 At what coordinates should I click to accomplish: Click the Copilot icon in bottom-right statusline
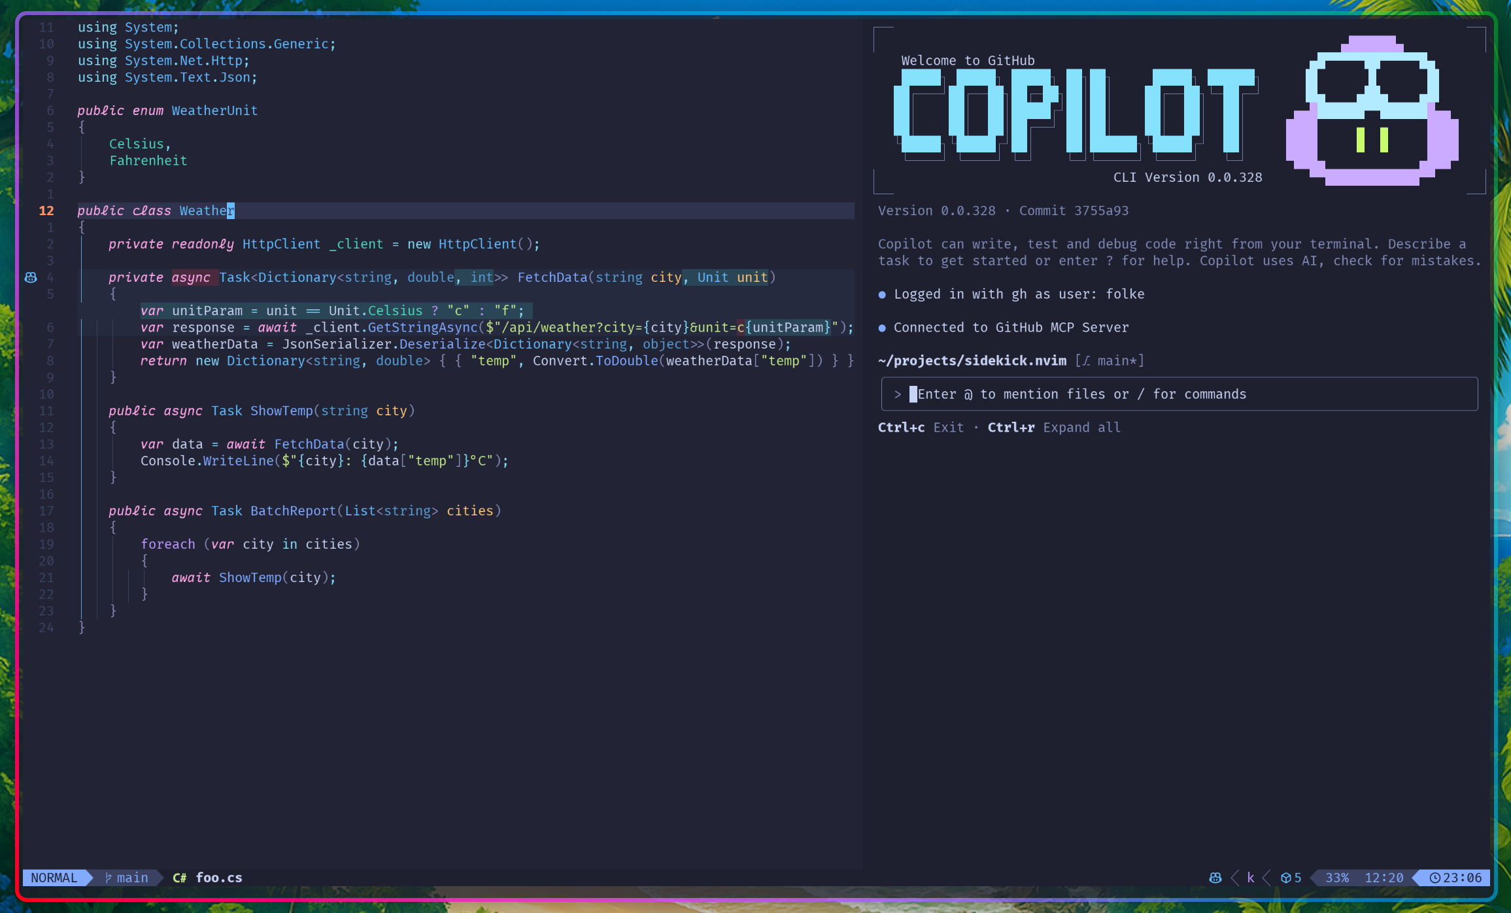1215,878
